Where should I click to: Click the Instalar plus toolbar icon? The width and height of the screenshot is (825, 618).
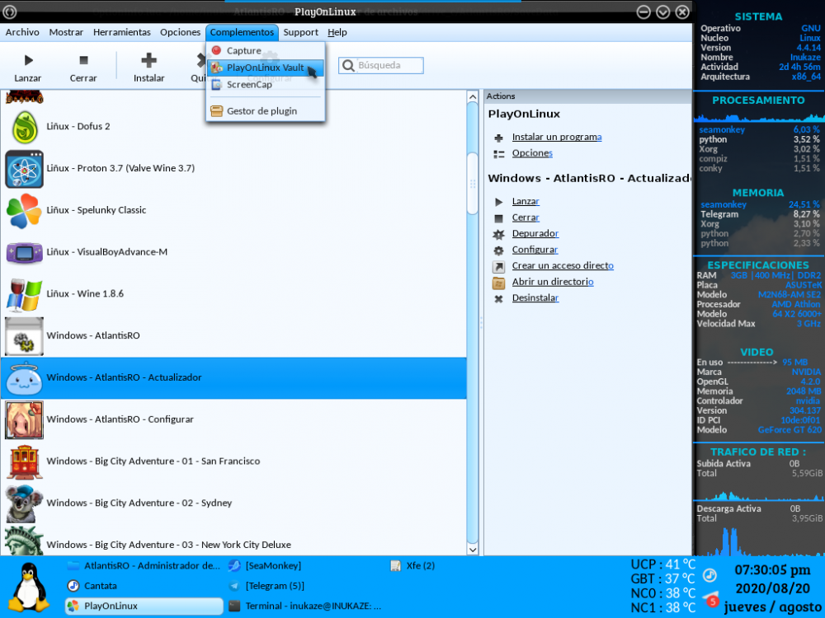pyautogui.click(x=149, y=60)
